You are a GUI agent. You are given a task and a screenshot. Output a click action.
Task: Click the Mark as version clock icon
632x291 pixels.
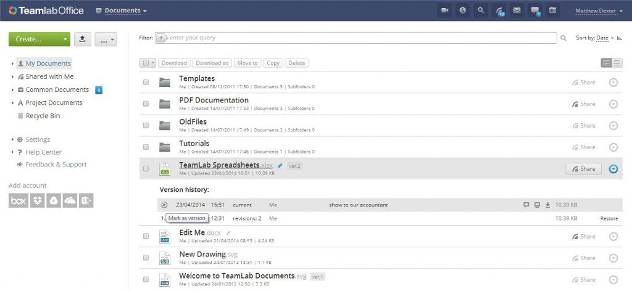coord(164,205)
